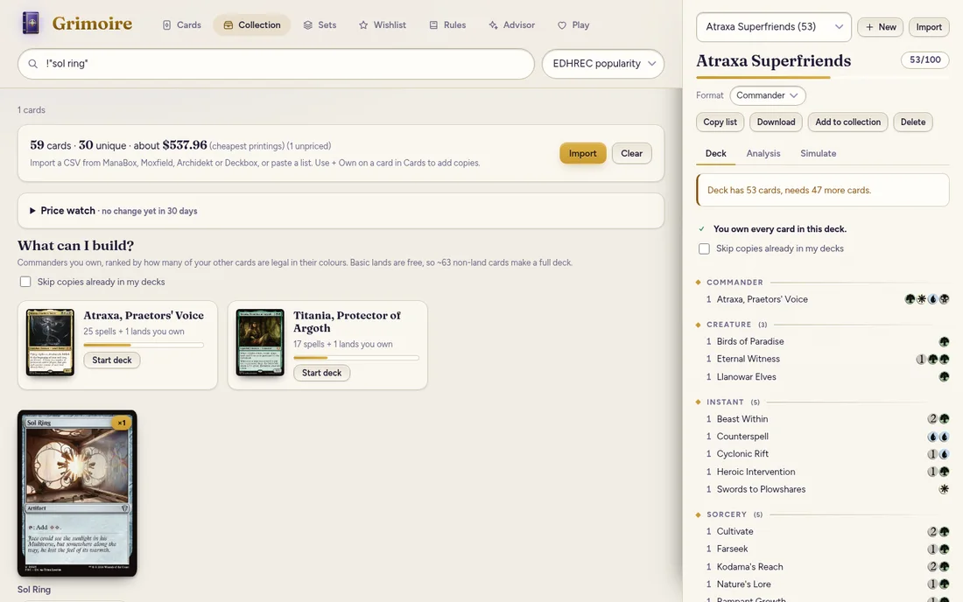Open the Wishlist page

point(382,25)
